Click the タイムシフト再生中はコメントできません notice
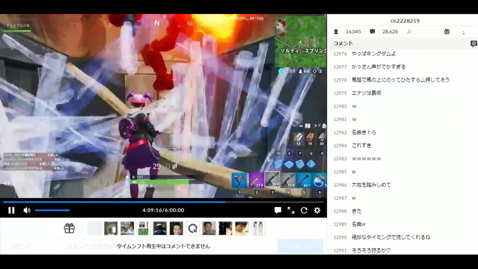Viewport: 478px width, 269px height. click(163, 246)
